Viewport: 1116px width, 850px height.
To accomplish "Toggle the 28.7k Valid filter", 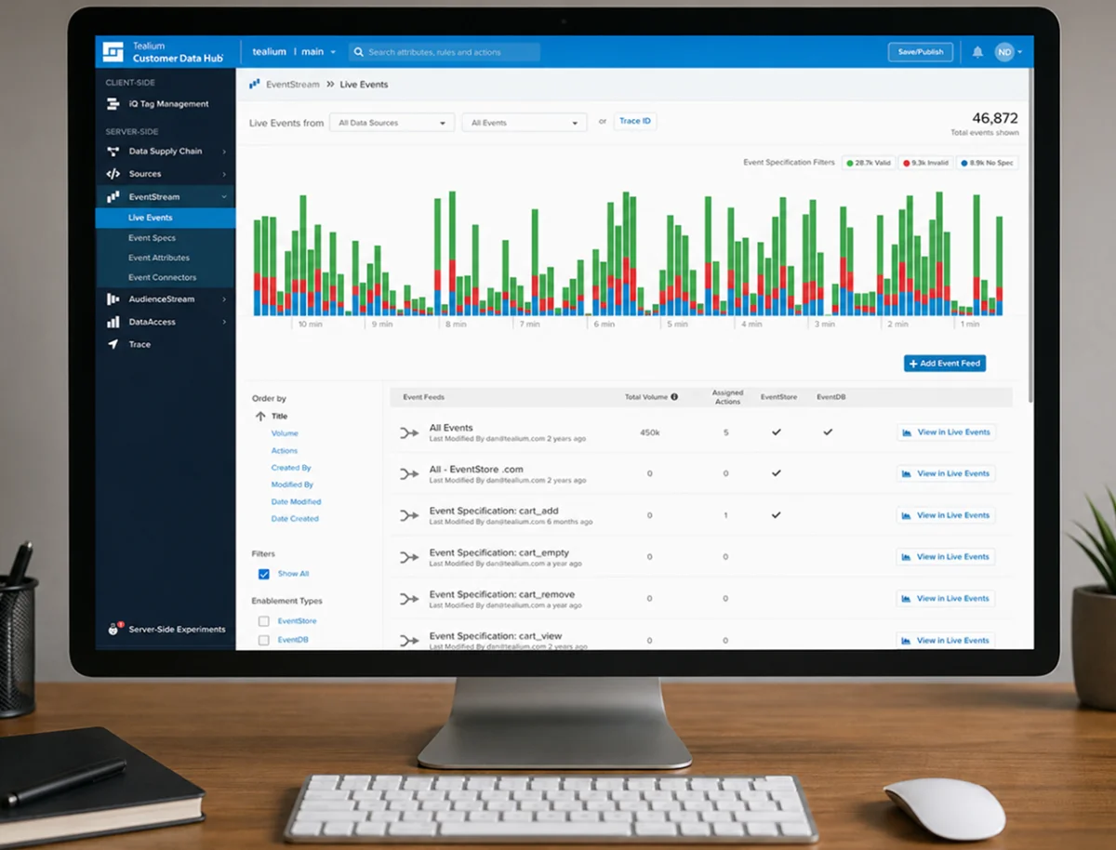I will point(869,163).
